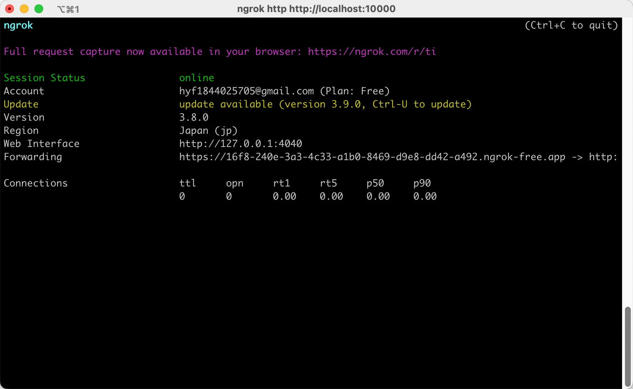Viewport: 633px width, 389px height.
Task: Click the 'ttl' column header
Action: point(188,183)
